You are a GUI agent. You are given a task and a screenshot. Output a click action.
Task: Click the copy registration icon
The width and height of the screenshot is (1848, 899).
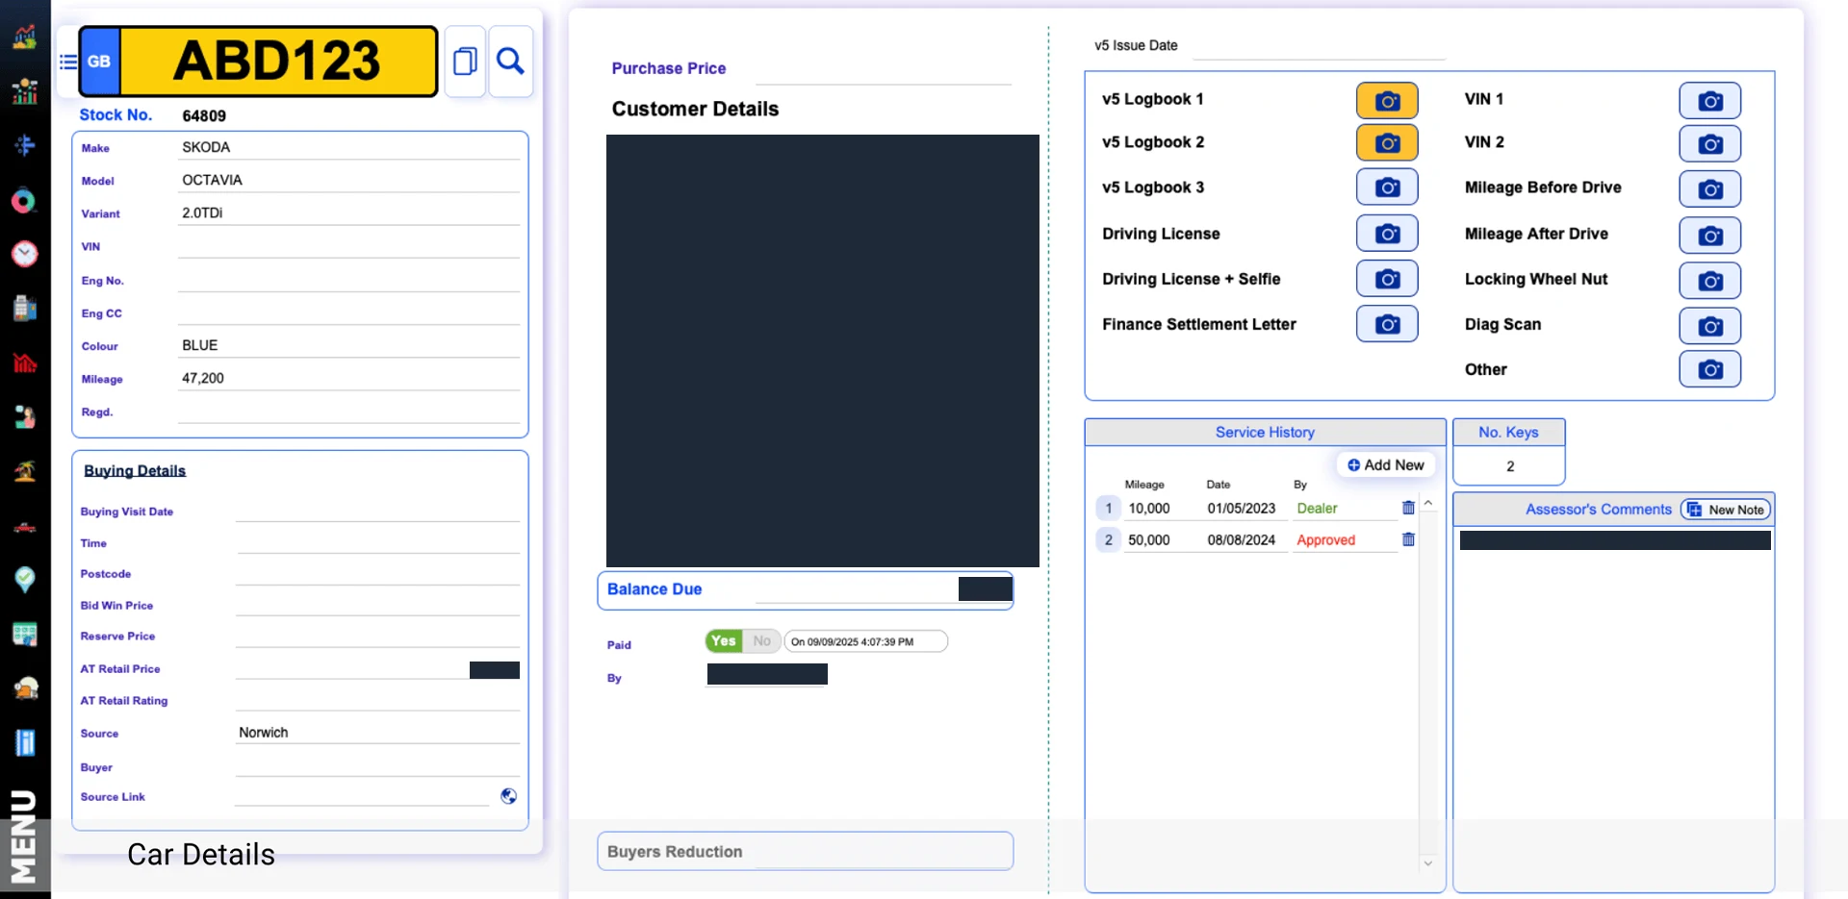[465, 62]
